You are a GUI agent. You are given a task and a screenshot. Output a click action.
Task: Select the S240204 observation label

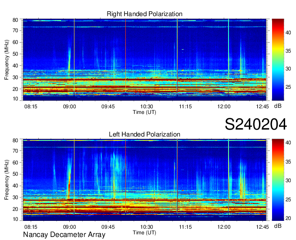pos(256,124)
